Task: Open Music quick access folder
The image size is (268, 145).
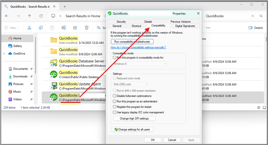Action: pos(17,92)
